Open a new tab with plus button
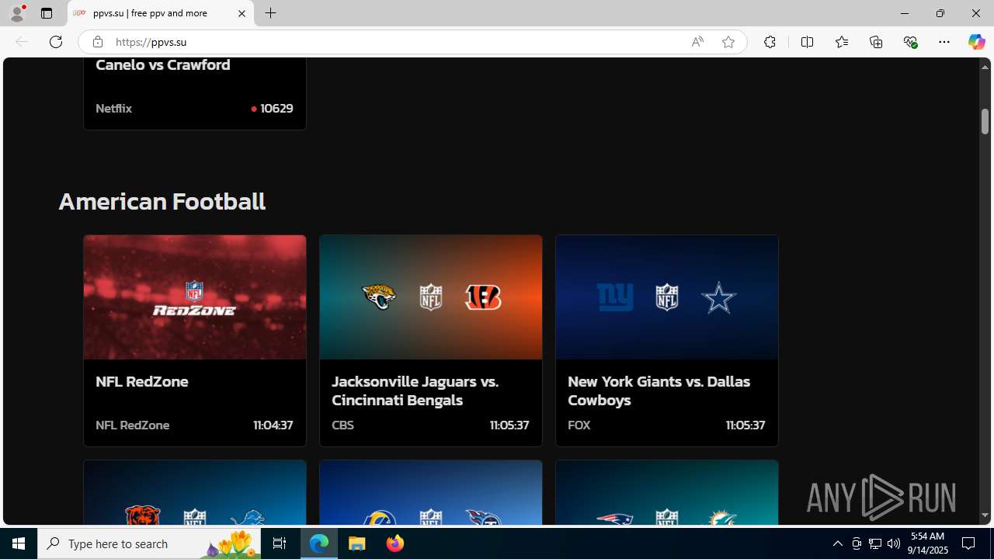This screenshot has width=994, height=559. (x=270, y=13)
